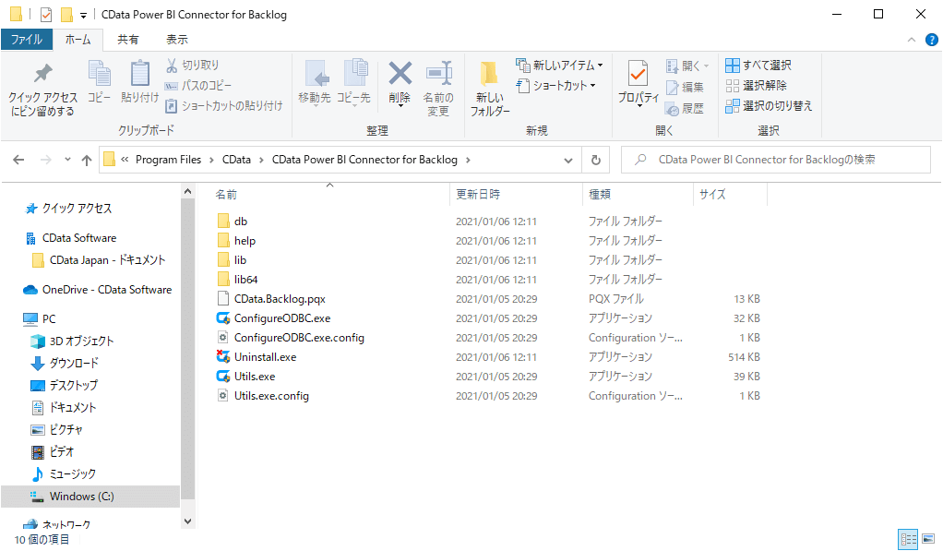Switch to the View (表示) tab

point(177,40)
